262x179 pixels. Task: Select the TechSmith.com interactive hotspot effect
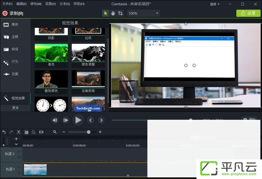click(x=88, y=104)
